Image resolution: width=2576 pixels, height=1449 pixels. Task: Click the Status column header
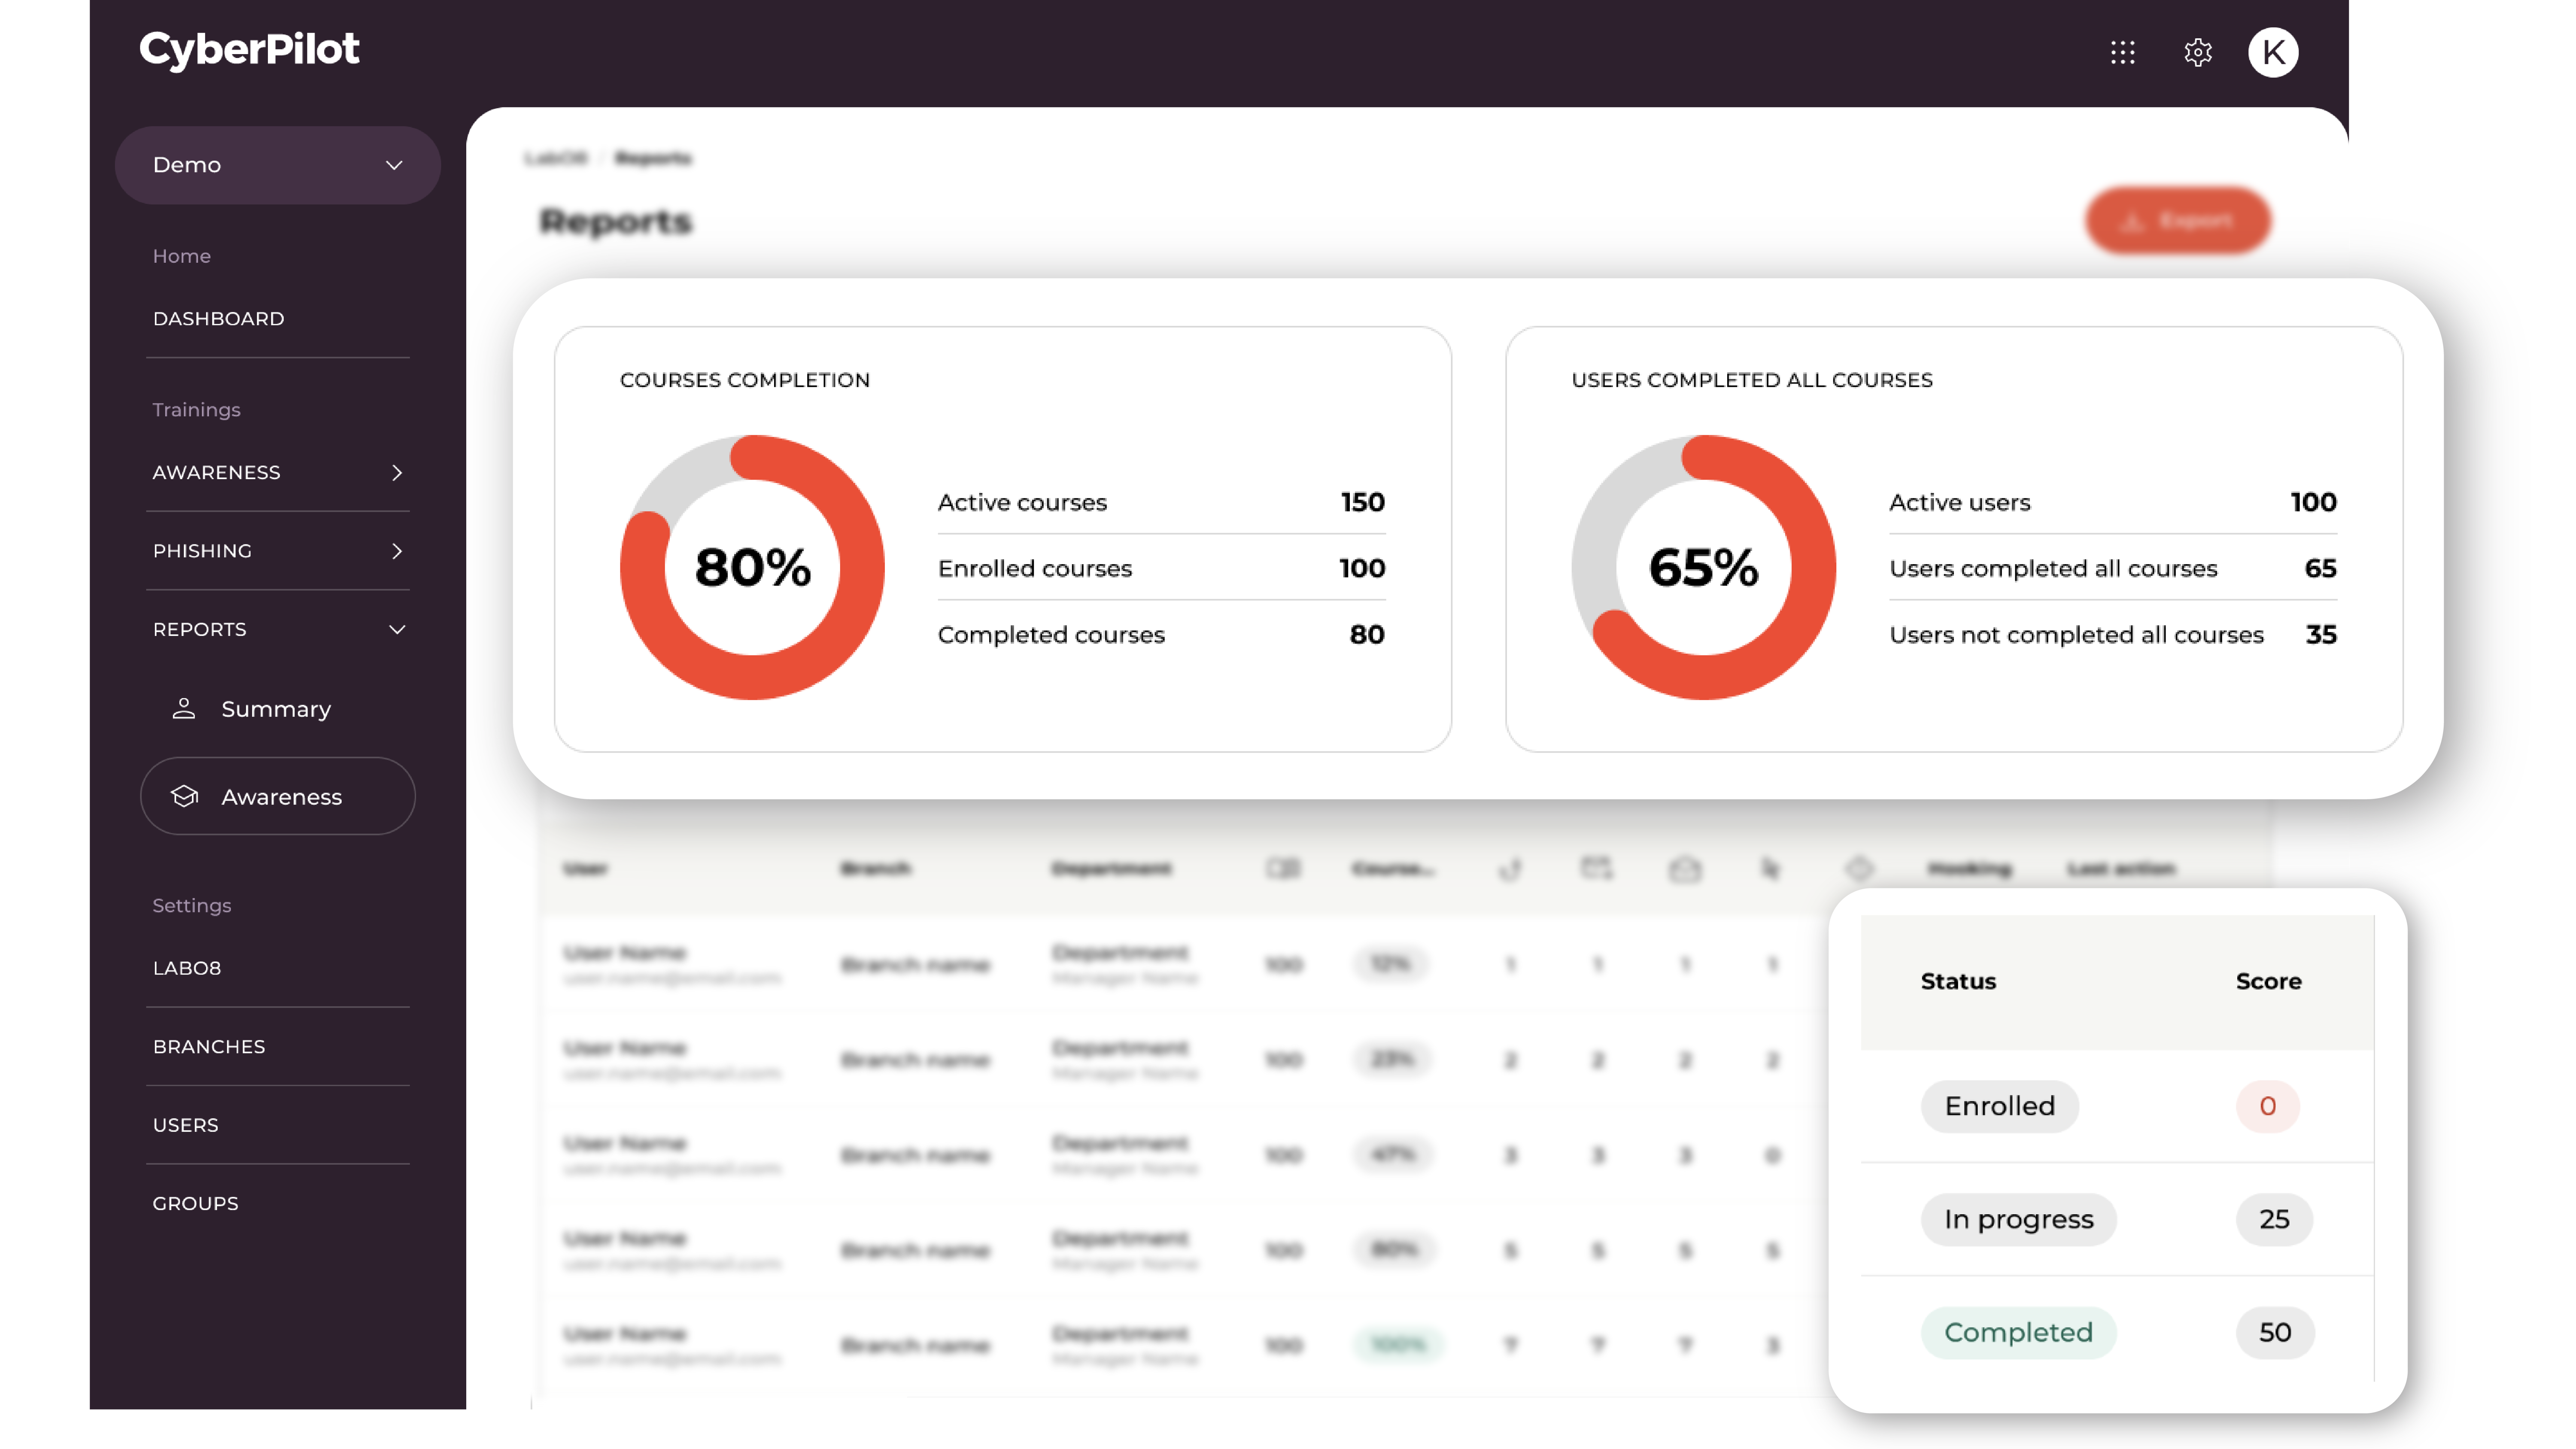tap(1958, 981)
